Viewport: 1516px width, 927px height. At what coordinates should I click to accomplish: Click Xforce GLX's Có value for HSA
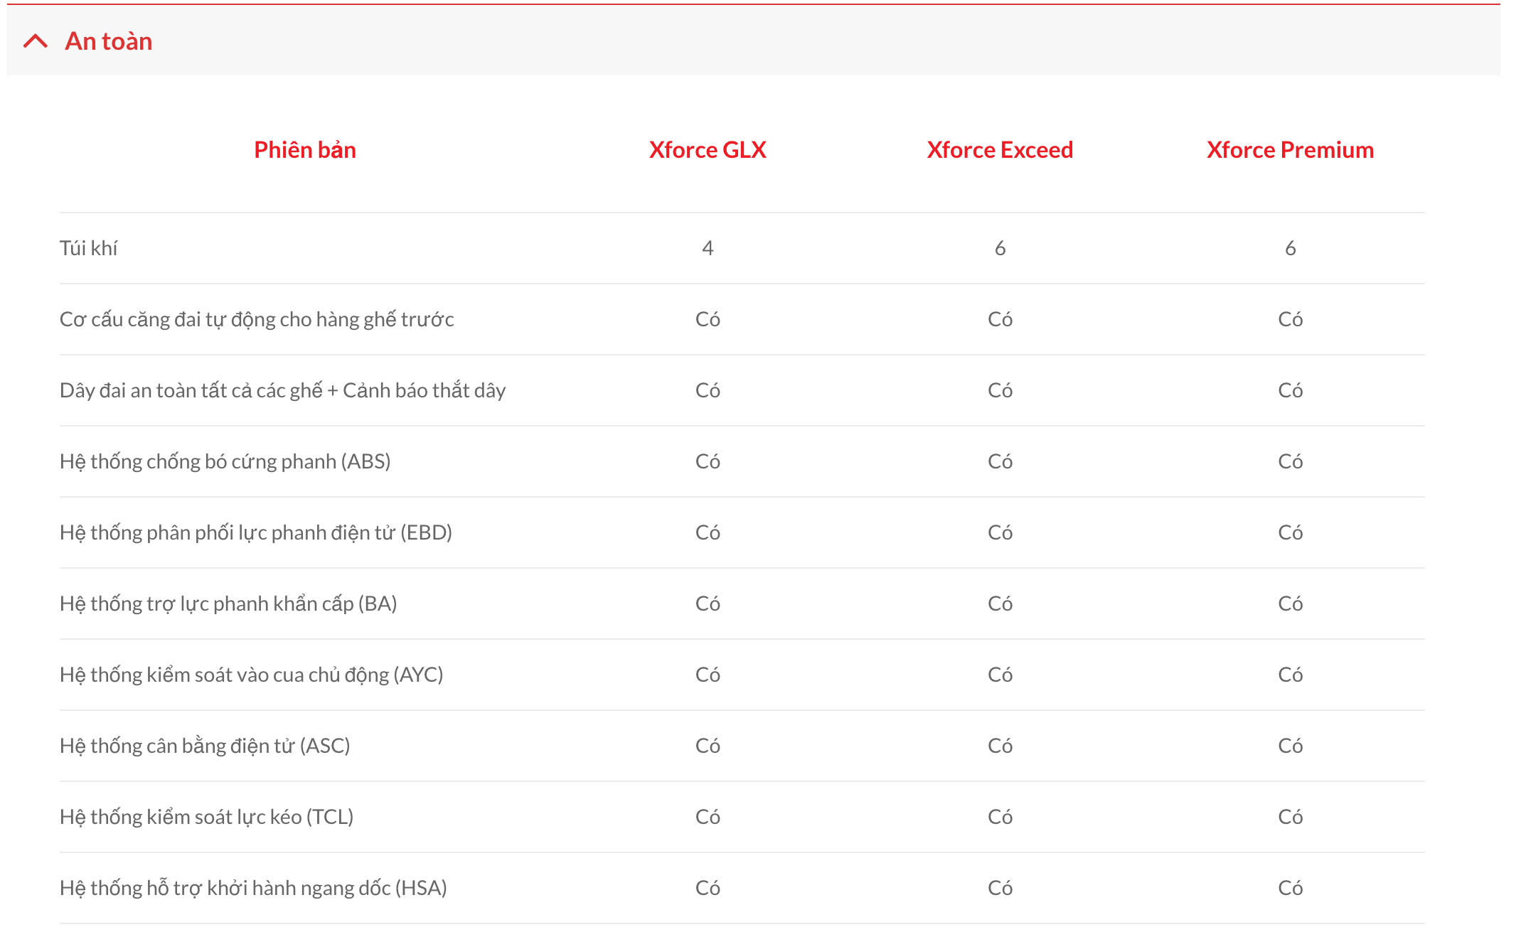(708, 888)
